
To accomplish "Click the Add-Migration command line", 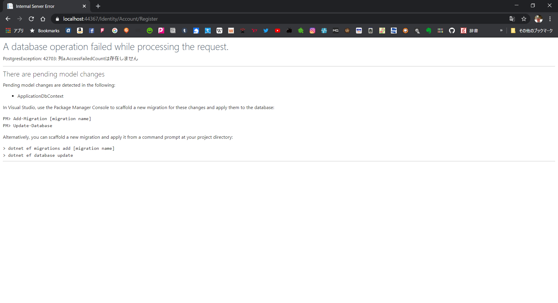I will tap(47, 119).
